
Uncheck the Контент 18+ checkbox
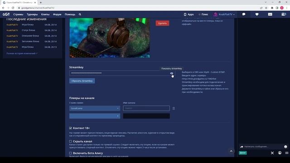pyautogui.click(x=71, y=128)
